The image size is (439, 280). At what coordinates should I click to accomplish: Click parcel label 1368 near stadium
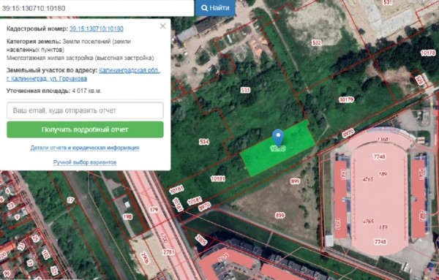tap(383, 140)
